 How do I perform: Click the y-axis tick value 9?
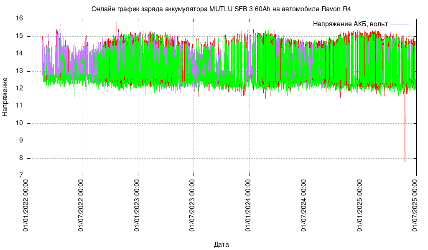pos(21,141)
